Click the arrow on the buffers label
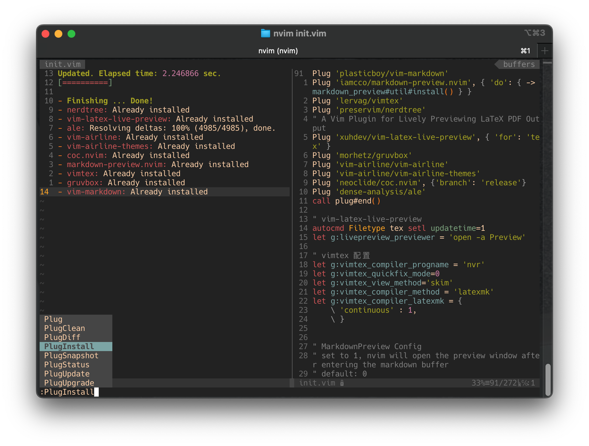The width and height of the screenshot is (589, 446). [497, 64]
